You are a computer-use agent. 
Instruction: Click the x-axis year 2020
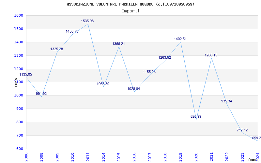[x=196, y=157]
